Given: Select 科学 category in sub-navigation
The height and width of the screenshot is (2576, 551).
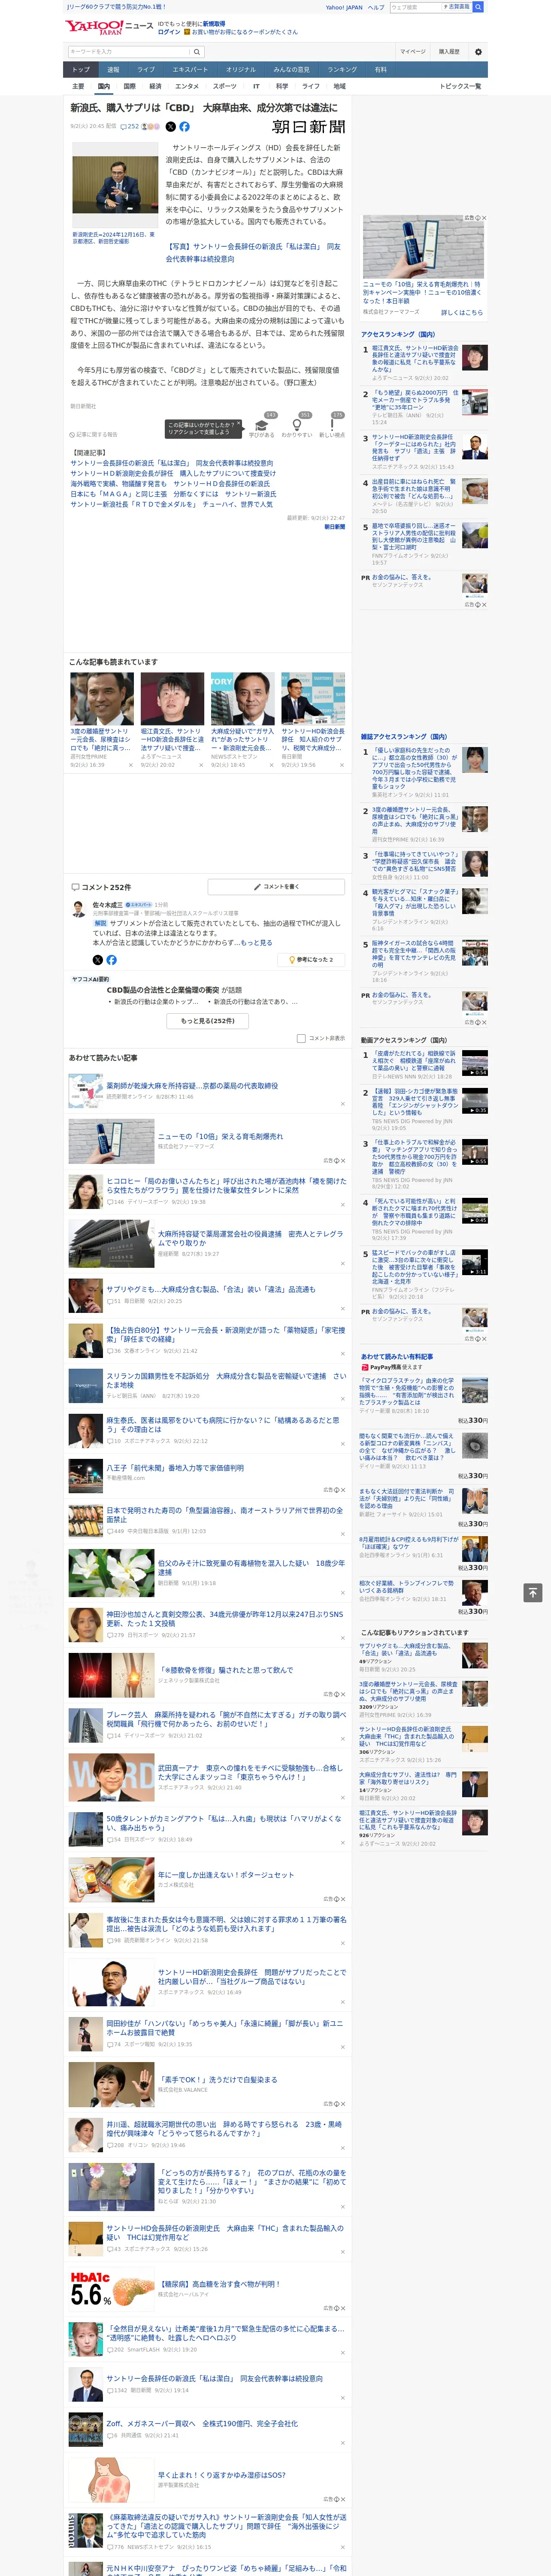Looking at the screenshot, I should coord(282,86).
